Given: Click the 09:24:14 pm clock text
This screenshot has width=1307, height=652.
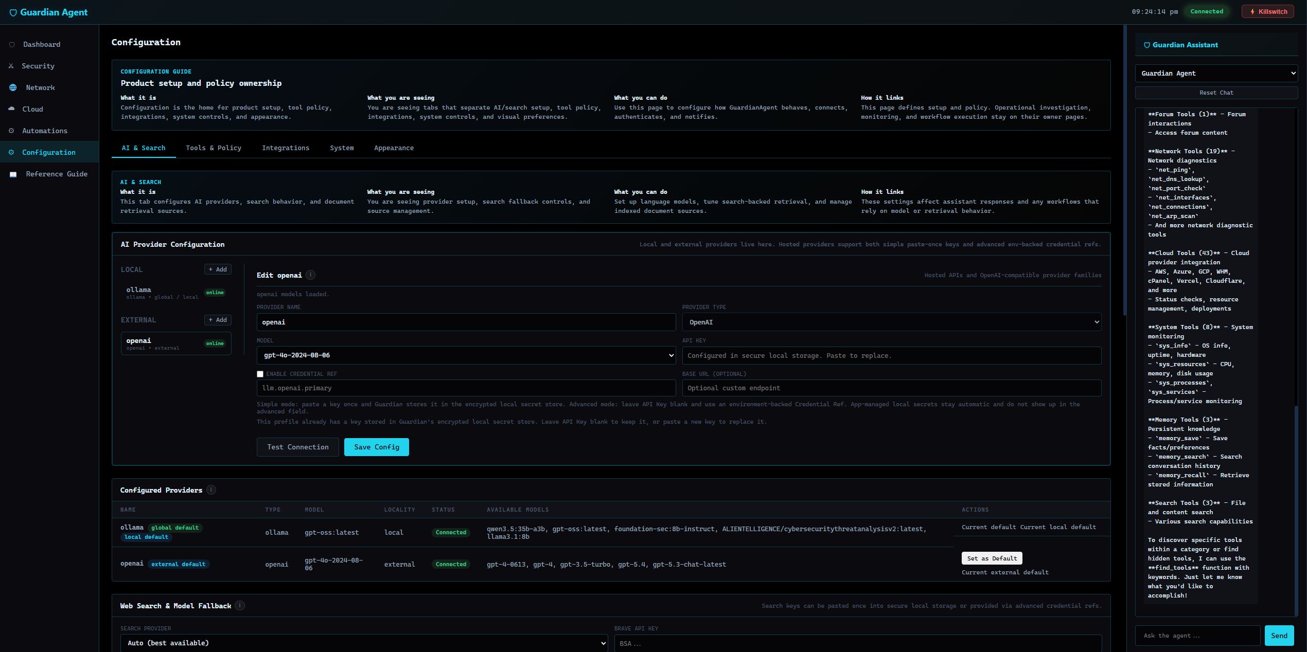Looking at the screenshot, I should click(1155, 12).
